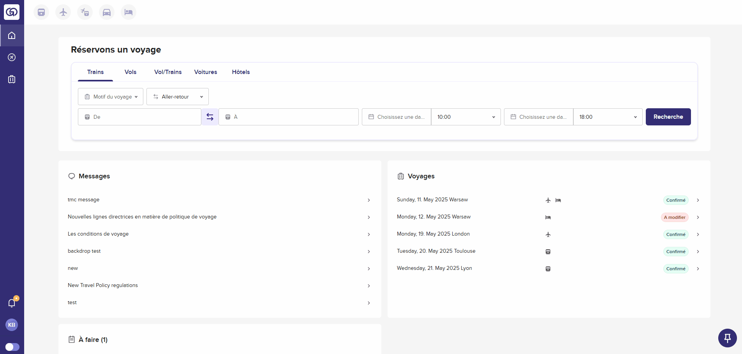Open the Motif du voyage dropdown
742x354 pixels.
(x=111, y=97)
